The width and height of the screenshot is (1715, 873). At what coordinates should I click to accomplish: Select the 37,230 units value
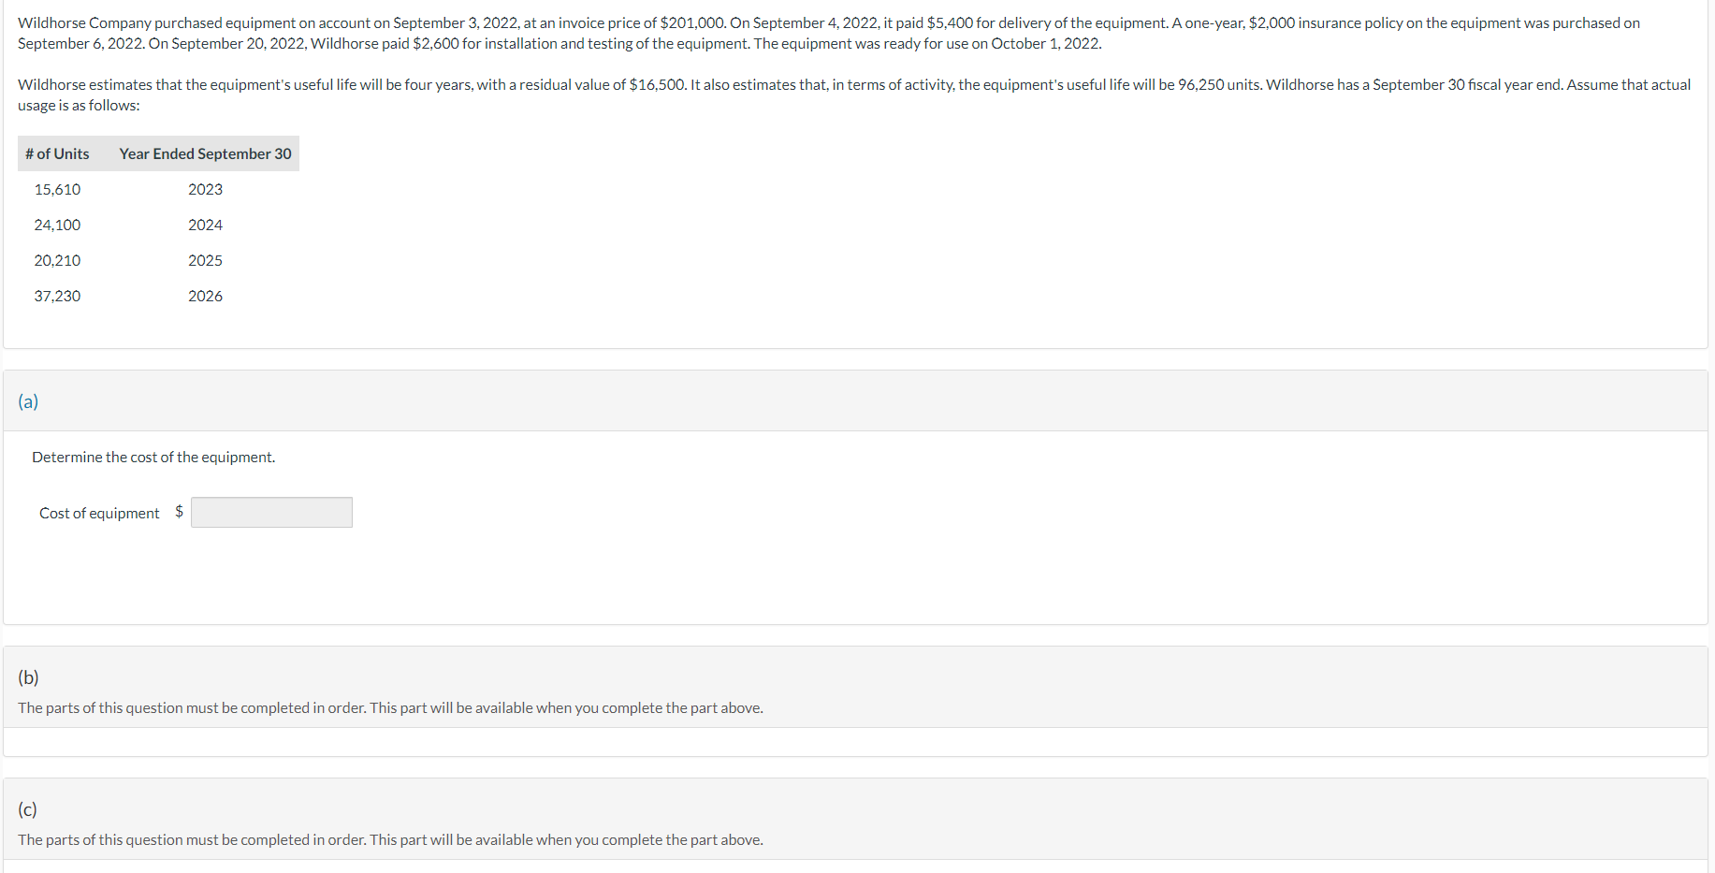pyautogui.click(x=57, y=296)
